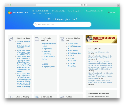This screenshot has width=125, height=106.
Task: Click heading 1. Bắt đầu sử dụng
Action: (x=22, y=38)
